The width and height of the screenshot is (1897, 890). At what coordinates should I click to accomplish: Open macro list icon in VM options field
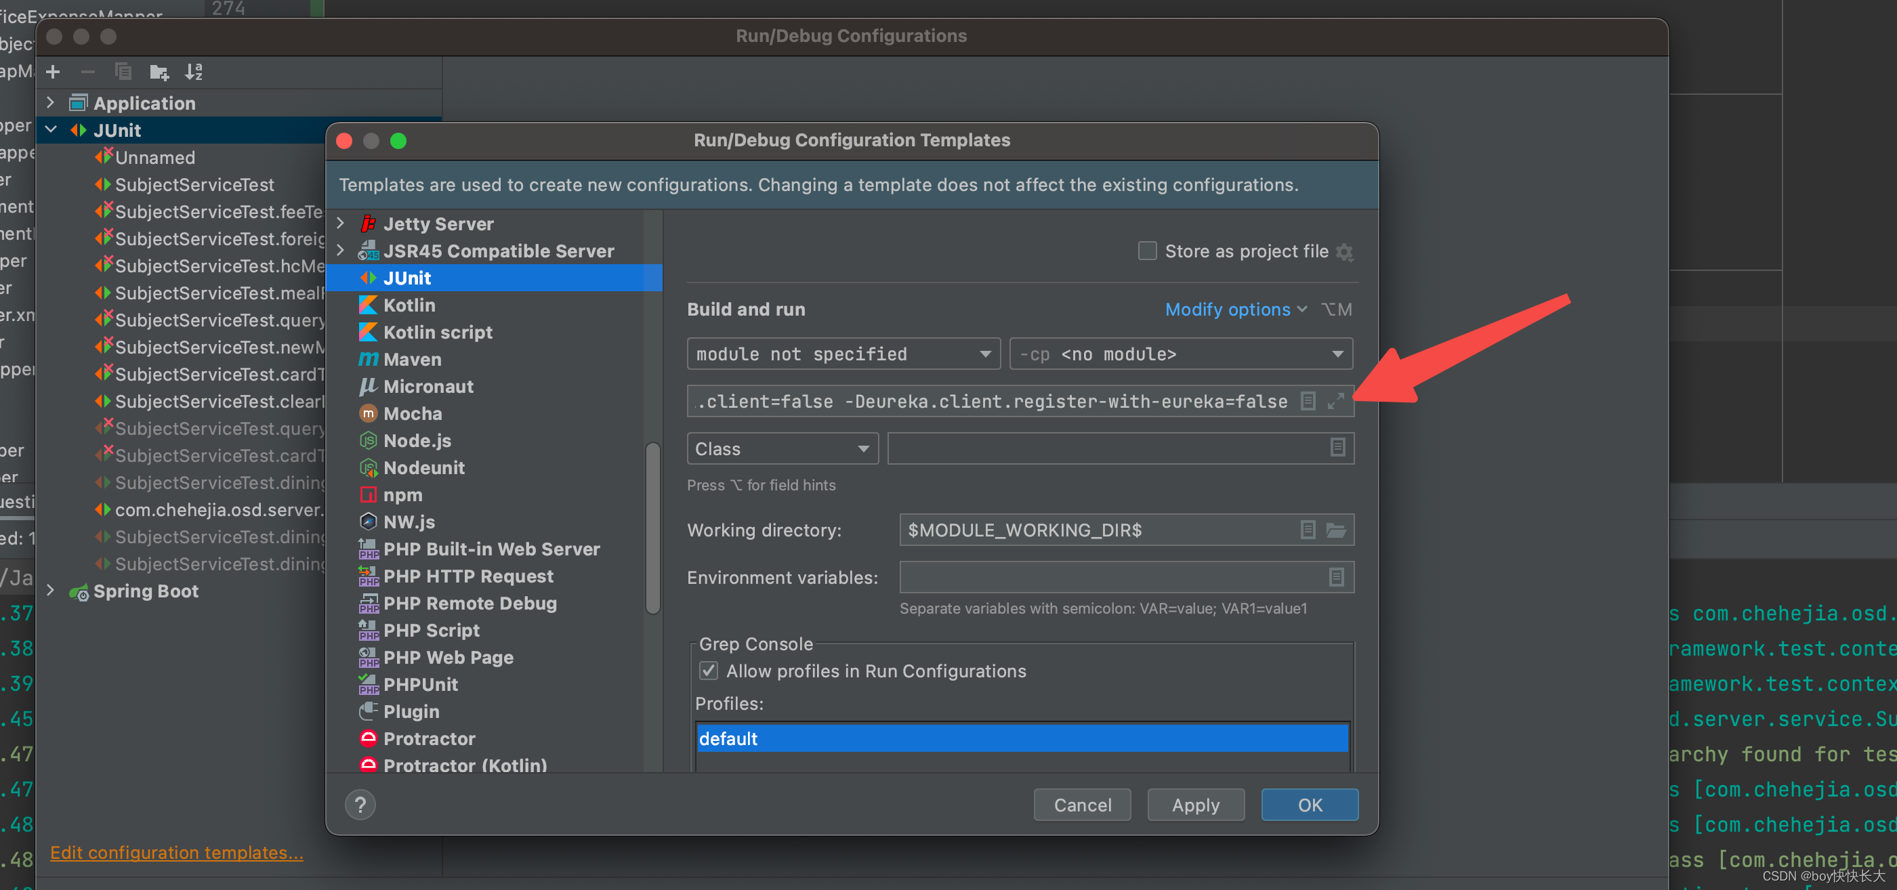pyautogui.click(x=1308, y=401)
